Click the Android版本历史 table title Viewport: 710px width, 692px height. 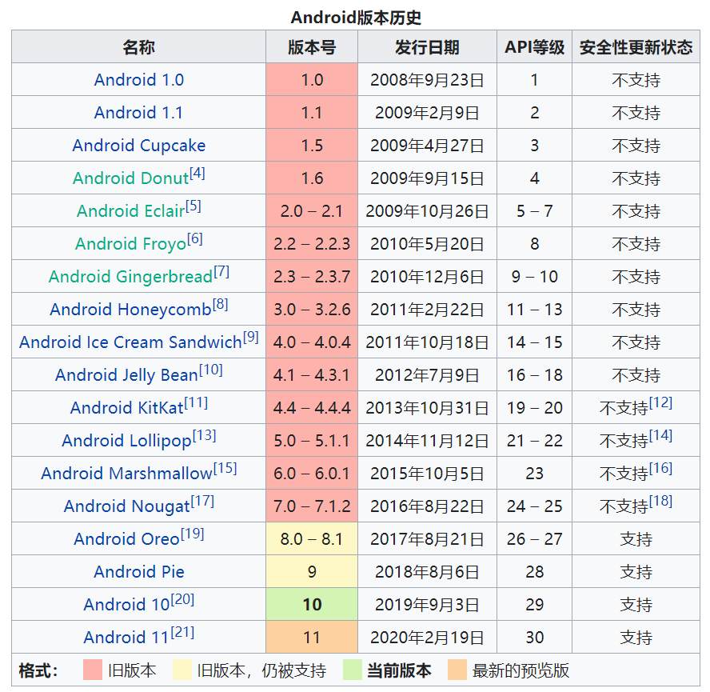(x=356, y=18)
